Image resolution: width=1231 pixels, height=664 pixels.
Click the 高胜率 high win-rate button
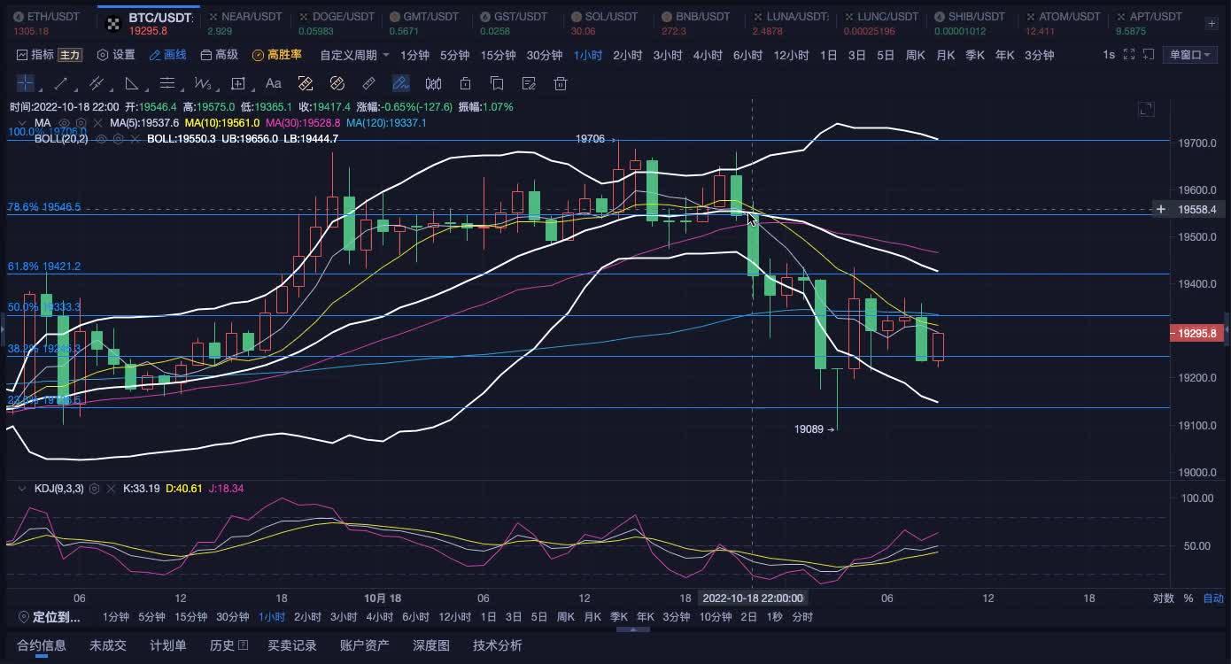click(277, 55)
